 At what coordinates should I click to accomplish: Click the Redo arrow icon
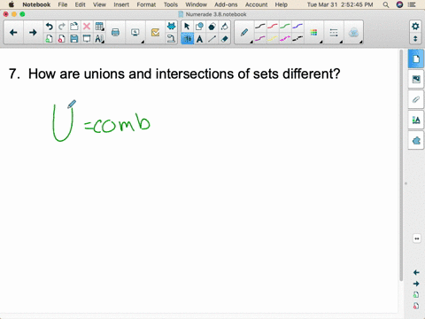[x=61, y=27]
